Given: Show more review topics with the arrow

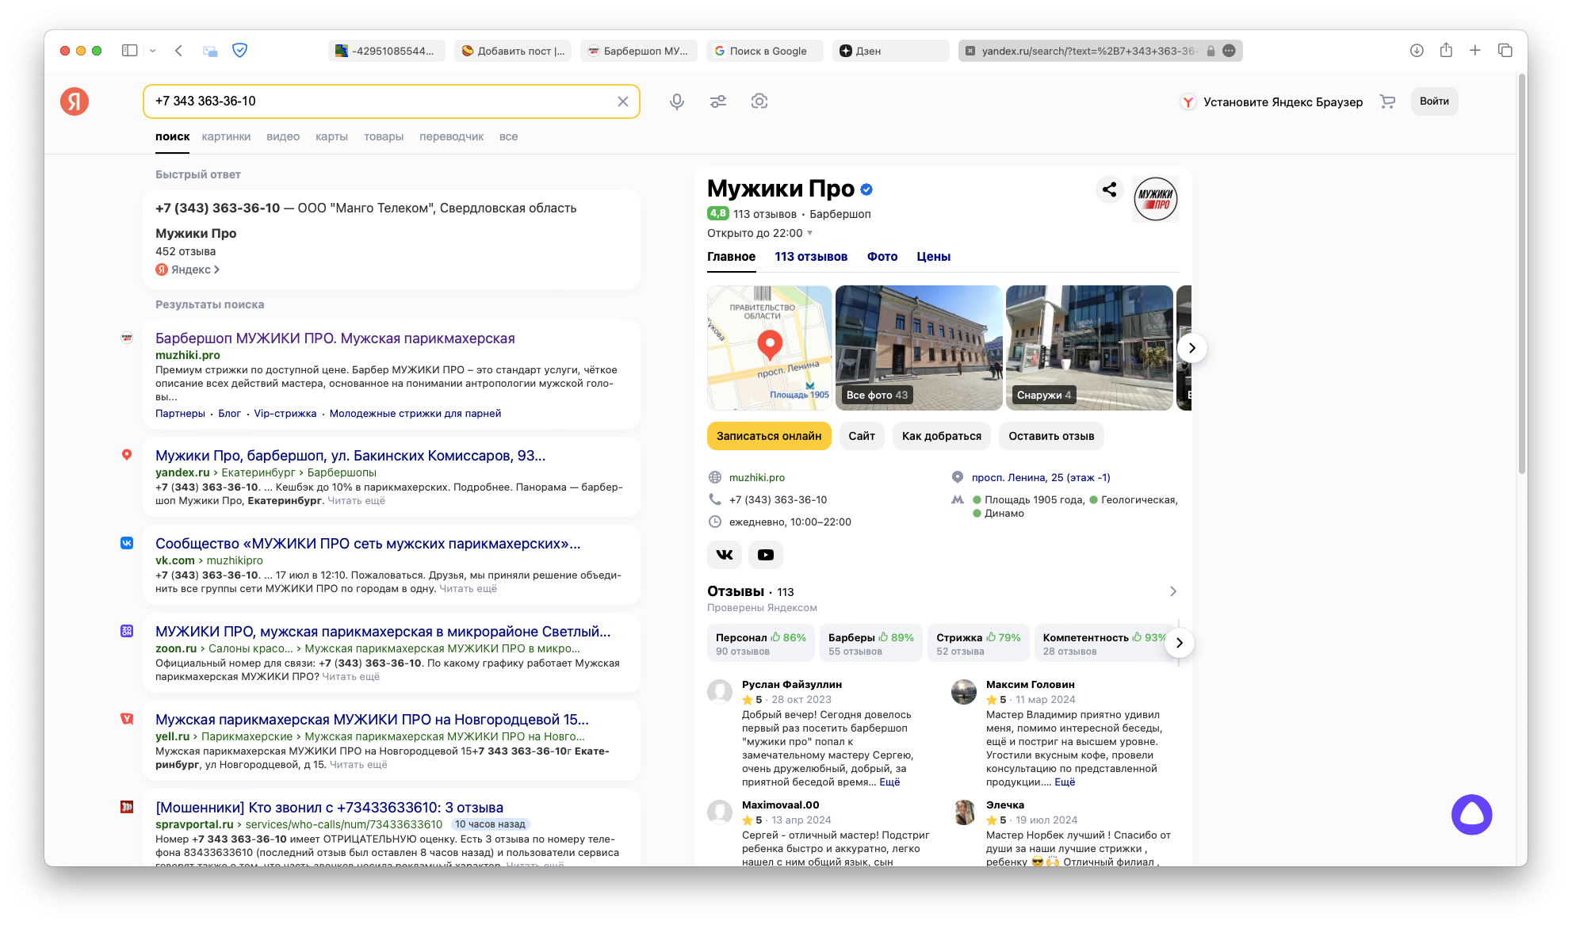Looking at the screenshot, I should coord(1180,643).
